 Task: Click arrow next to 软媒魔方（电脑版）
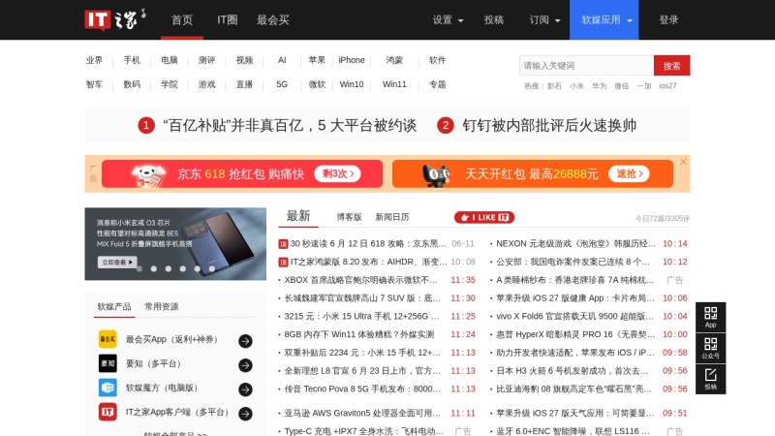pyautogui.click(x=245, y=389)
